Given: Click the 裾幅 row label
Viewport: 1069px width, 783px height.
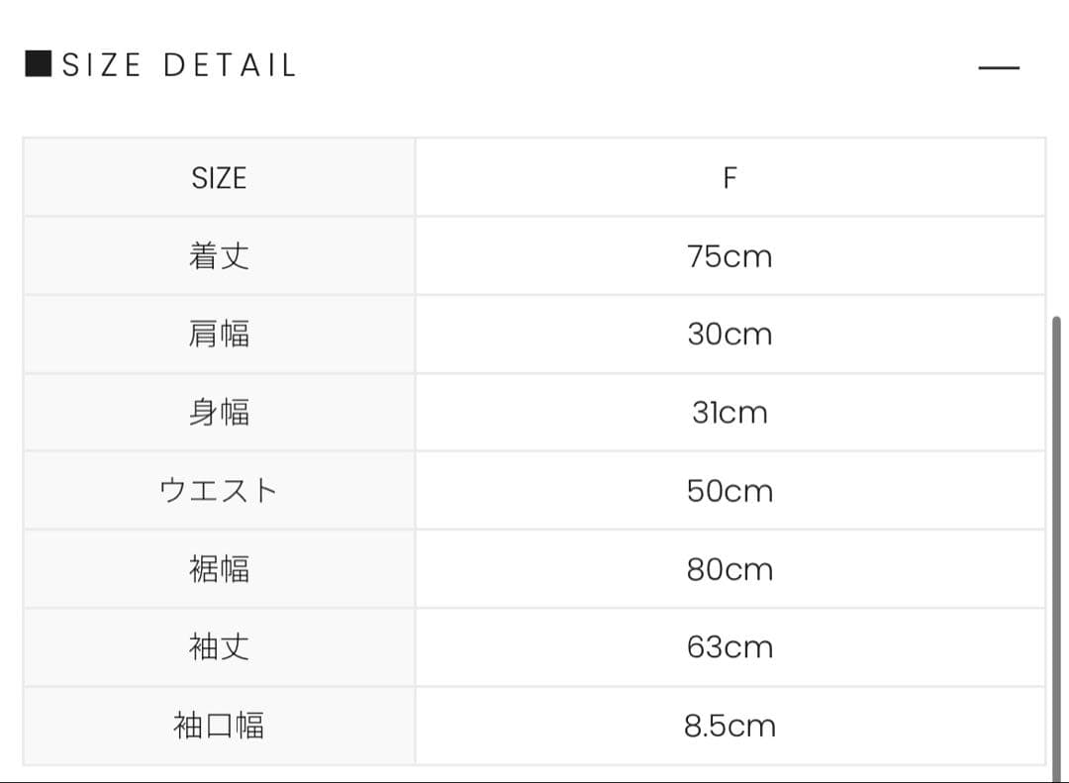Looking at the screenshot, I should (219, 569).
